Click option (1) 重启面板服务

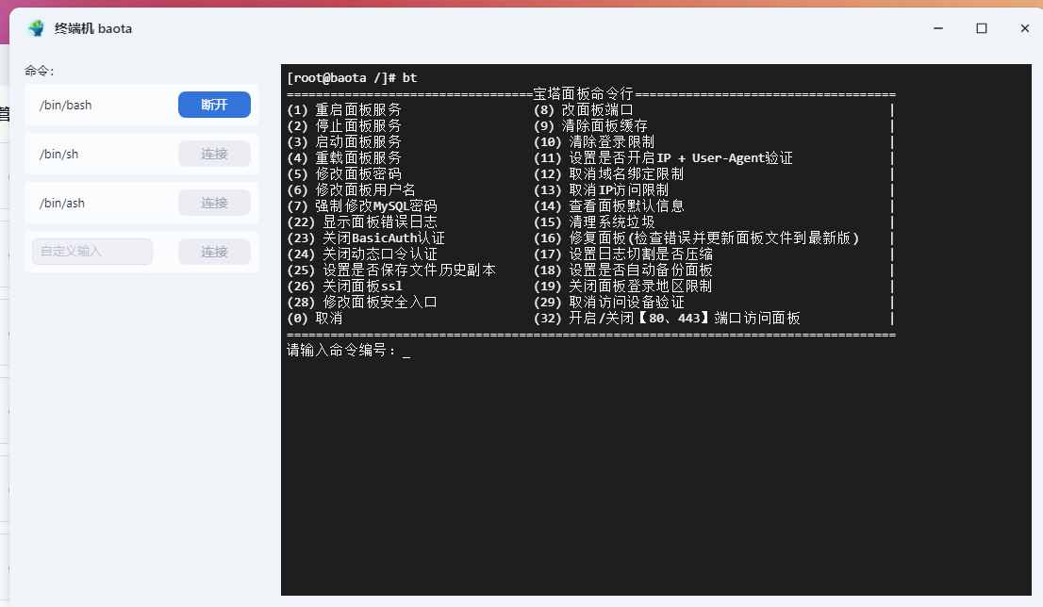(x=344, y=109)
